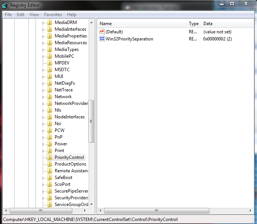This screenshot has width=257, height=224.
Task: Click the Registry Editor title bar icon
Action: [5, 5]
